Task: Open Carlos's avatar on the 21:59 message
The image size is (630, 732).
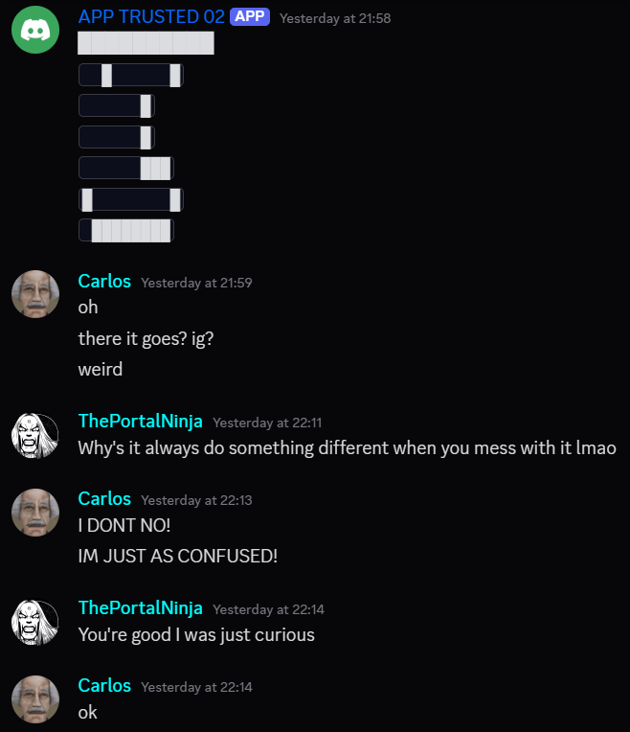Action: [x=35, y=294]
